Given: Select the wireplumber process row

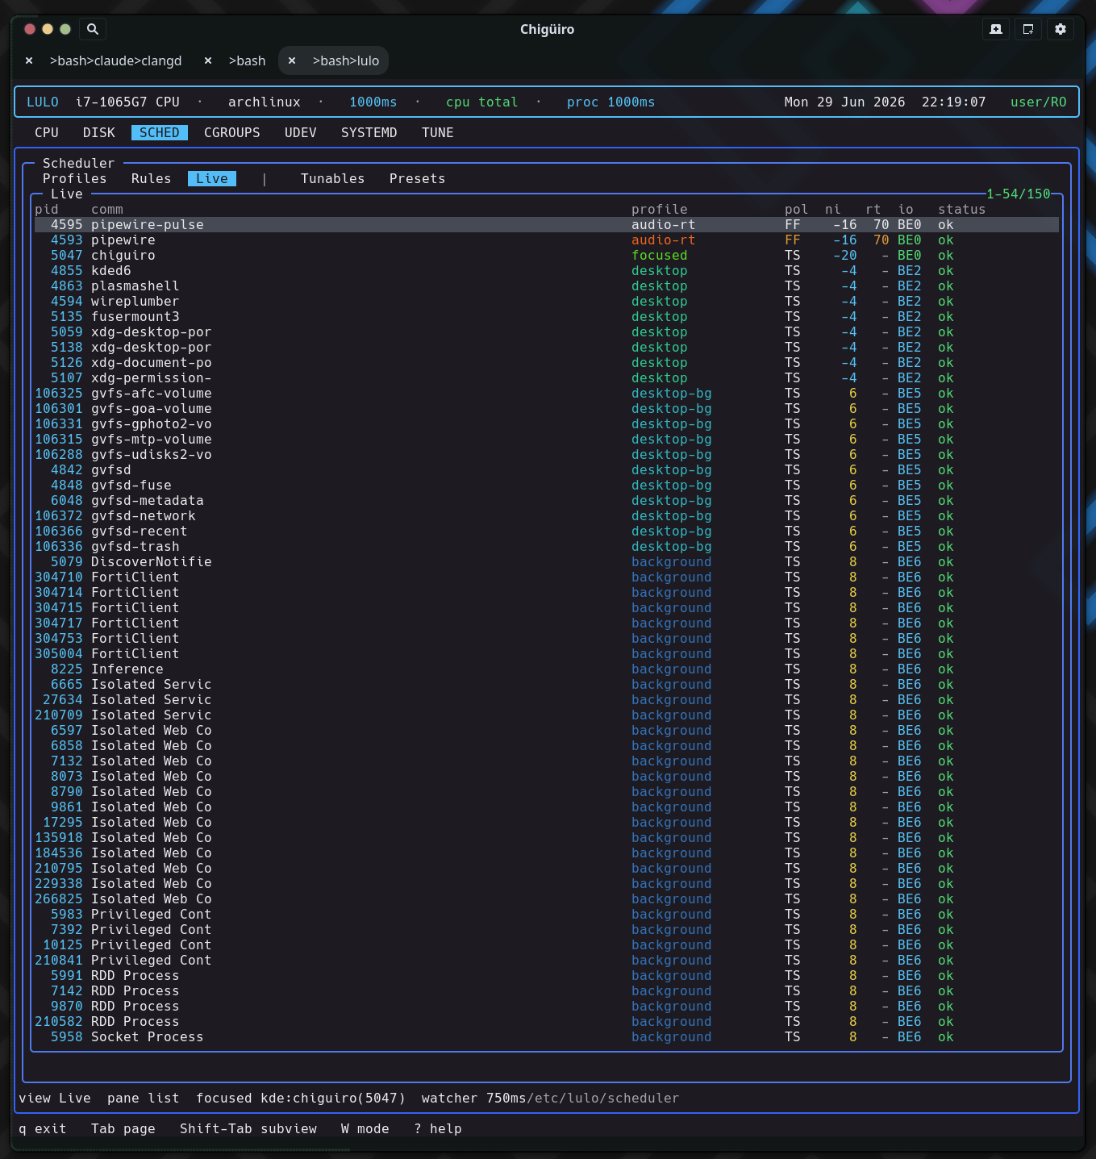Looking at the screenshot, I should [x=547, y=301].
